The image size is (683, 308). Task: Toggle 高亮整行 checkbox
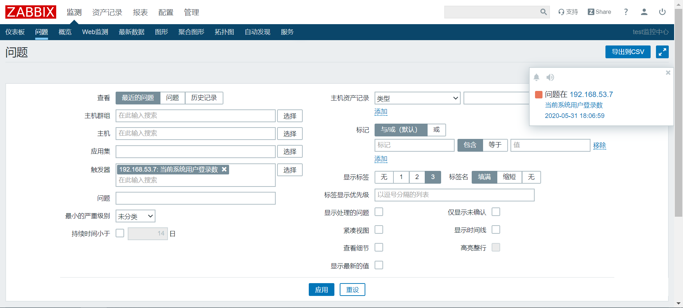coord(496,247)
